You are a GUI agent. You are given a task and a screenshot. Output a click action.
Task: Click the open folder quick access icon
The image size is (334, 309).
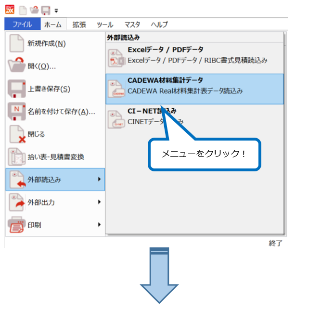[34, 10]
